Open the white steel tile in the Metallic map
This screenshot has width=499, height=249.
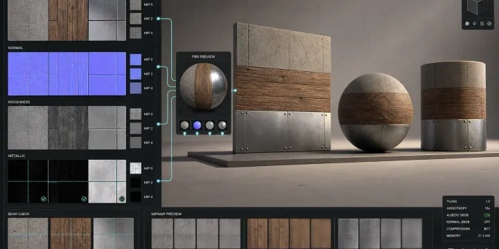[x=107, y=181]
